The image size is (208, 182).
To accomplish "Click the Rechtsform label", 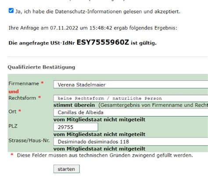I will pyautogui.click(x=22, y=98).
